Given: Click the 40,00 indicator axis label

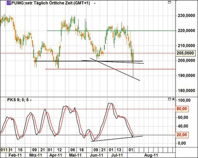Looking at the screenshot, I should 183,126.
